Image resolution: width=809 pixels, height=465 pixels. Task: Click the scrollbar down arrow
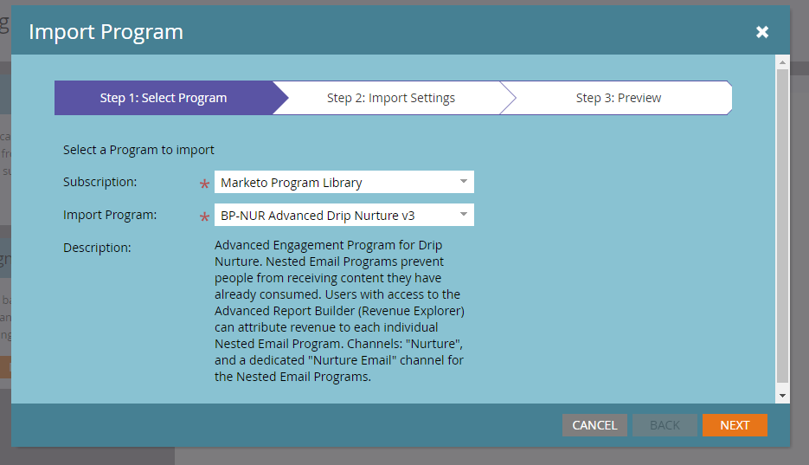pyautogui.click(x=782, y=395)
